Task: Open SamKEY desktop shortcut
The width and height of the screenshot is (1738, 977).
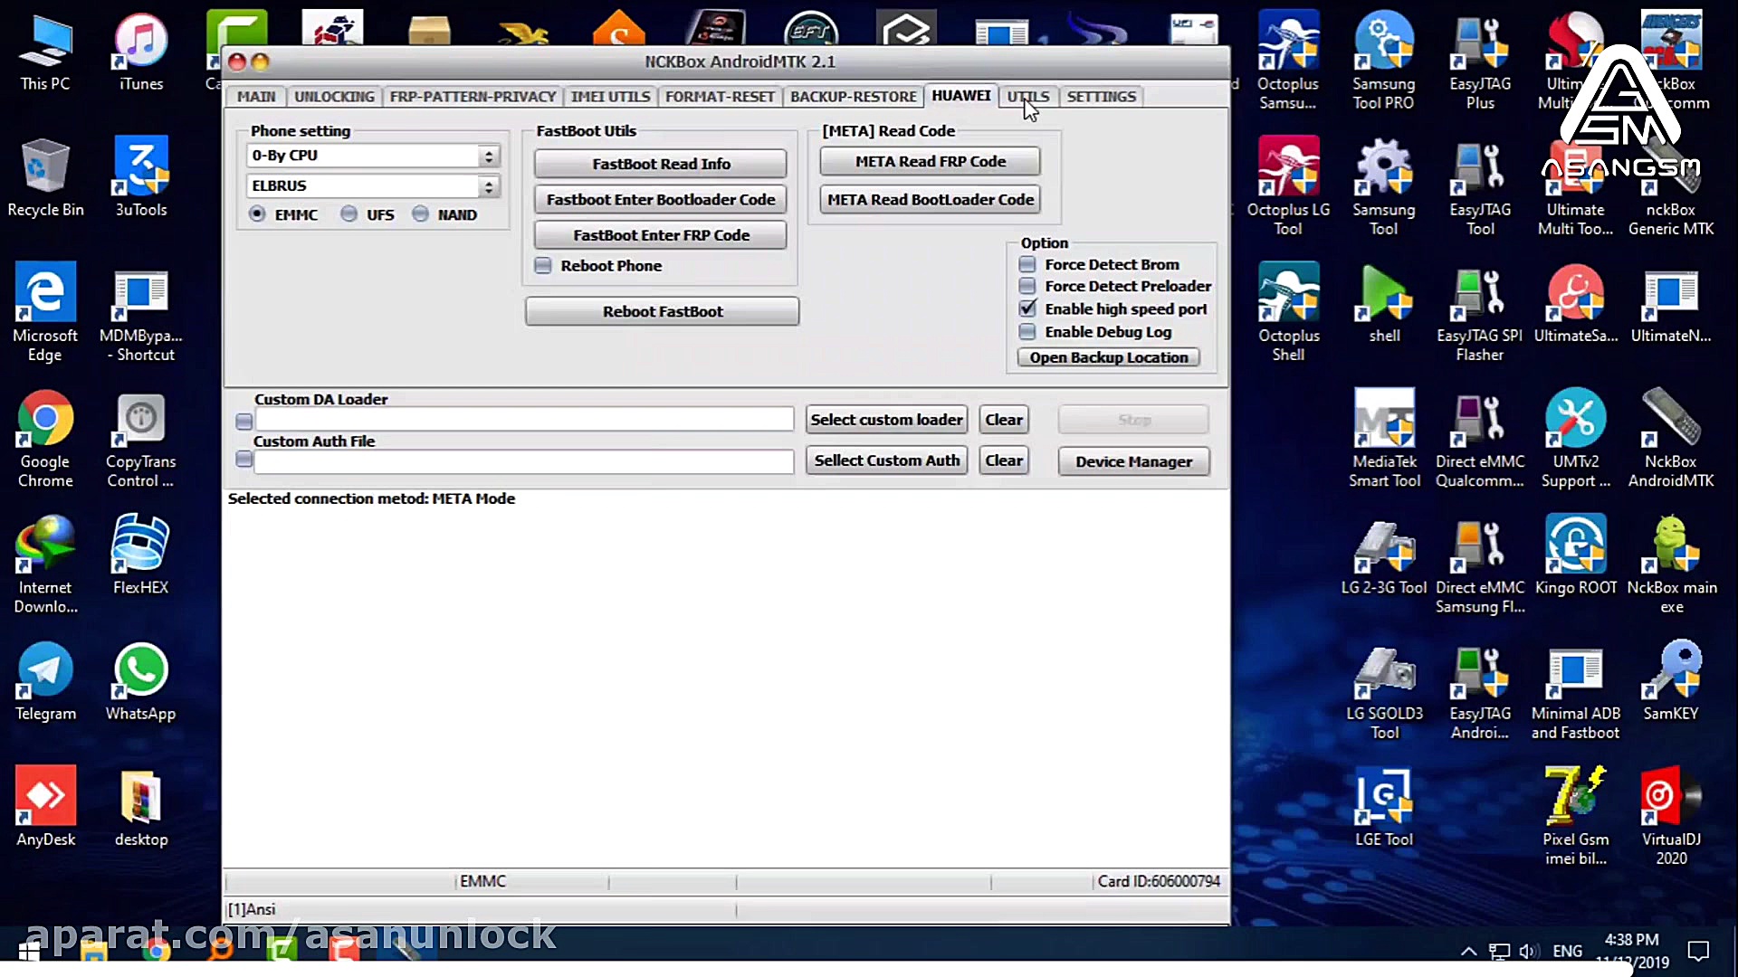Action: [x=1671, y=682]
